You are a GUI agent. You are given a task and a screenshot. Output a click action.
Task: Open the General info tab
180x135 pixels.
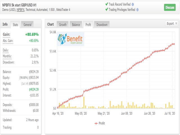click(27, 24)
